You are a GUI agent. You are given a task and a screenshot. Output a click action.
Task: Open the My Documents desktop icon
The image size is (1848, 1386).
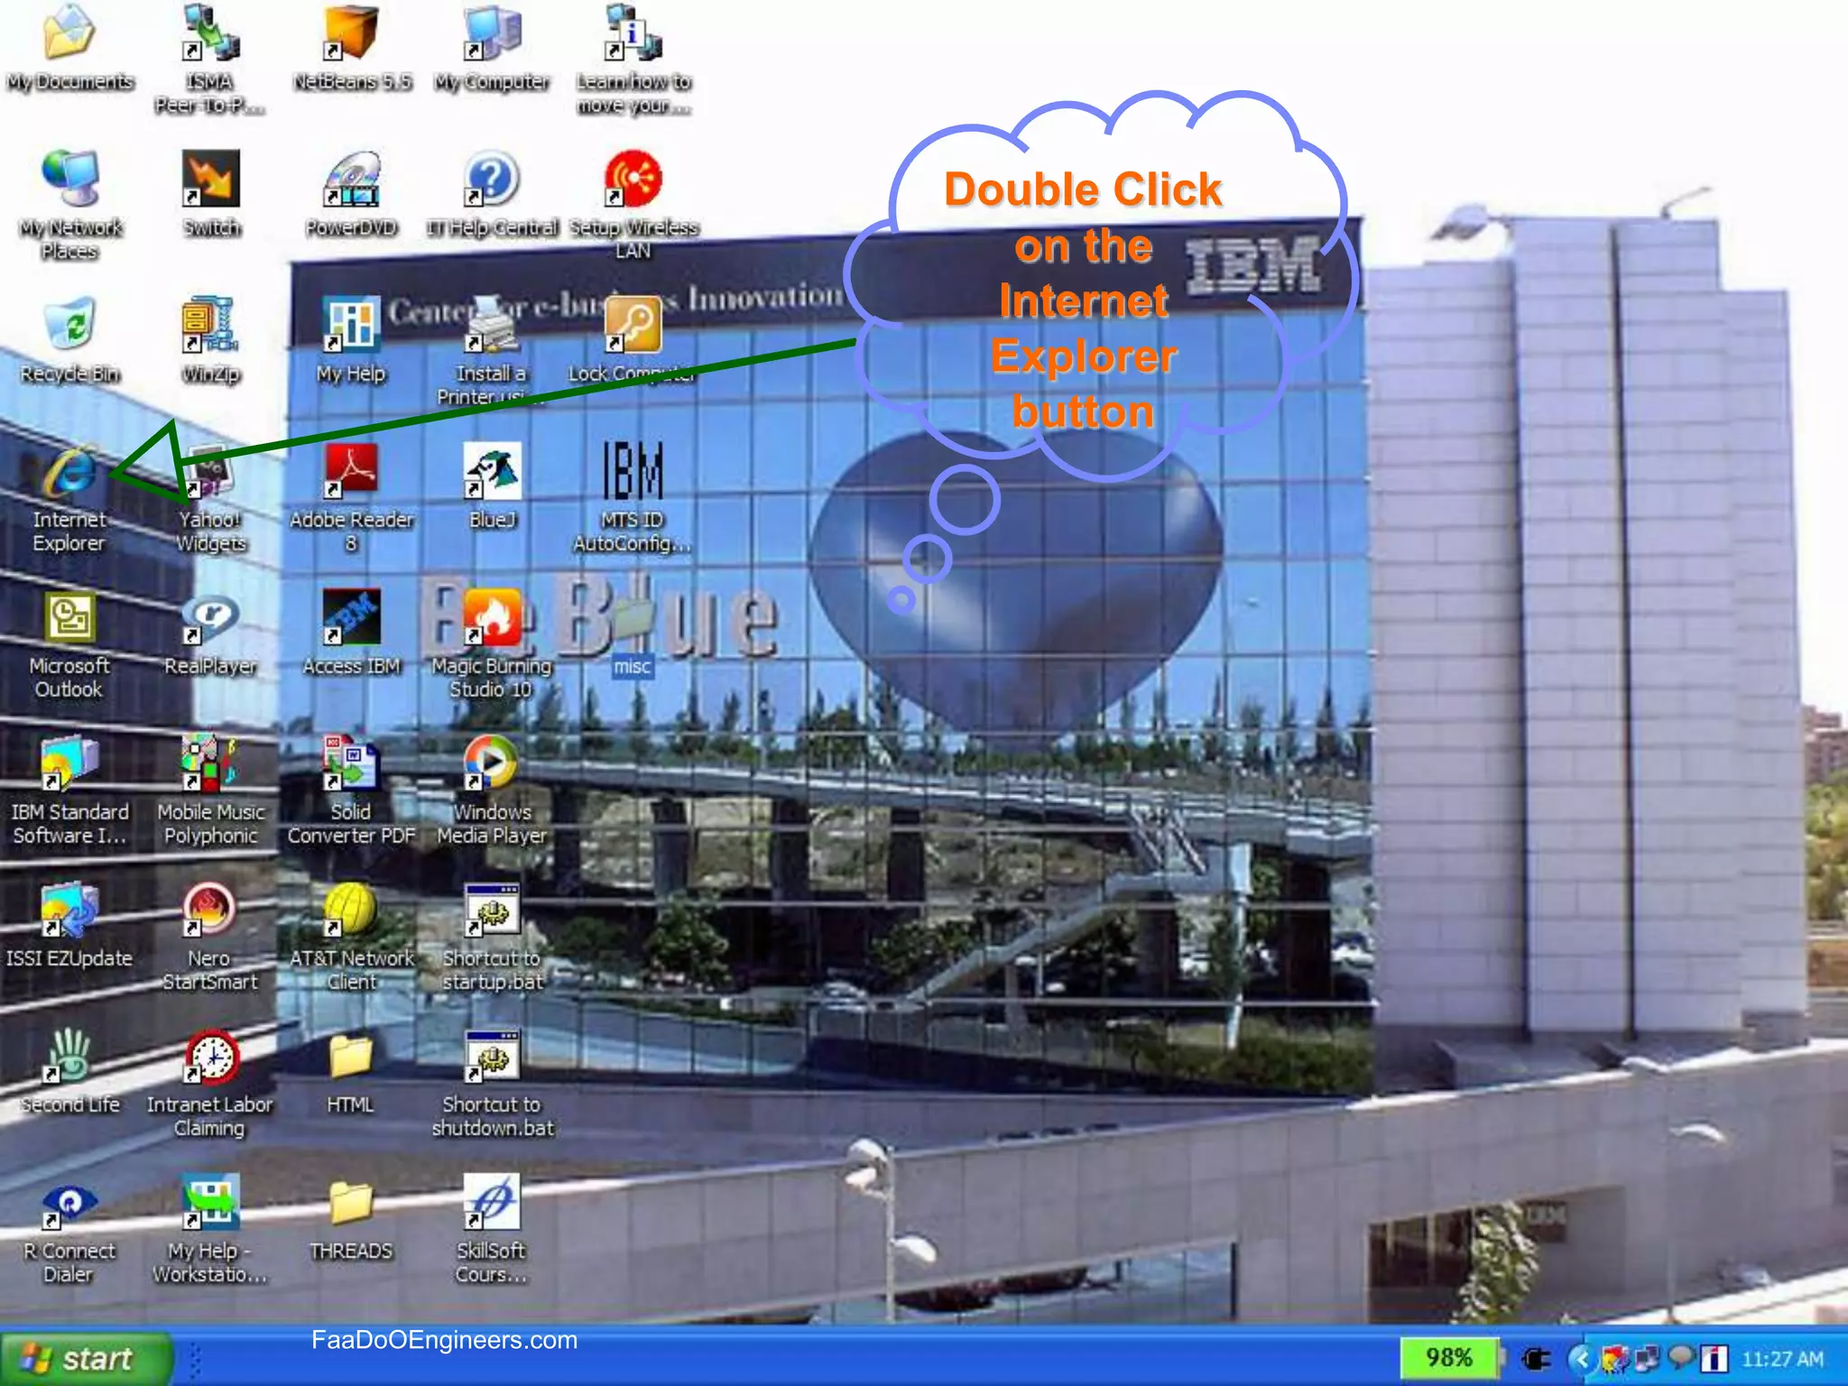point(69,32)
